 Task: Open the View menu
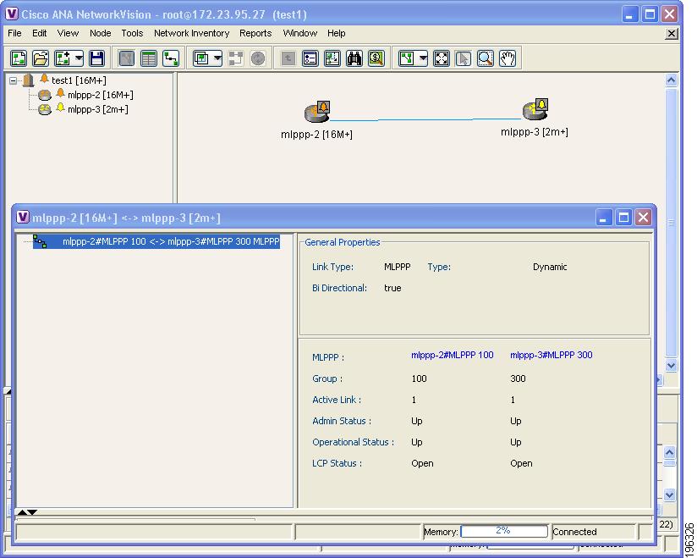68,33
